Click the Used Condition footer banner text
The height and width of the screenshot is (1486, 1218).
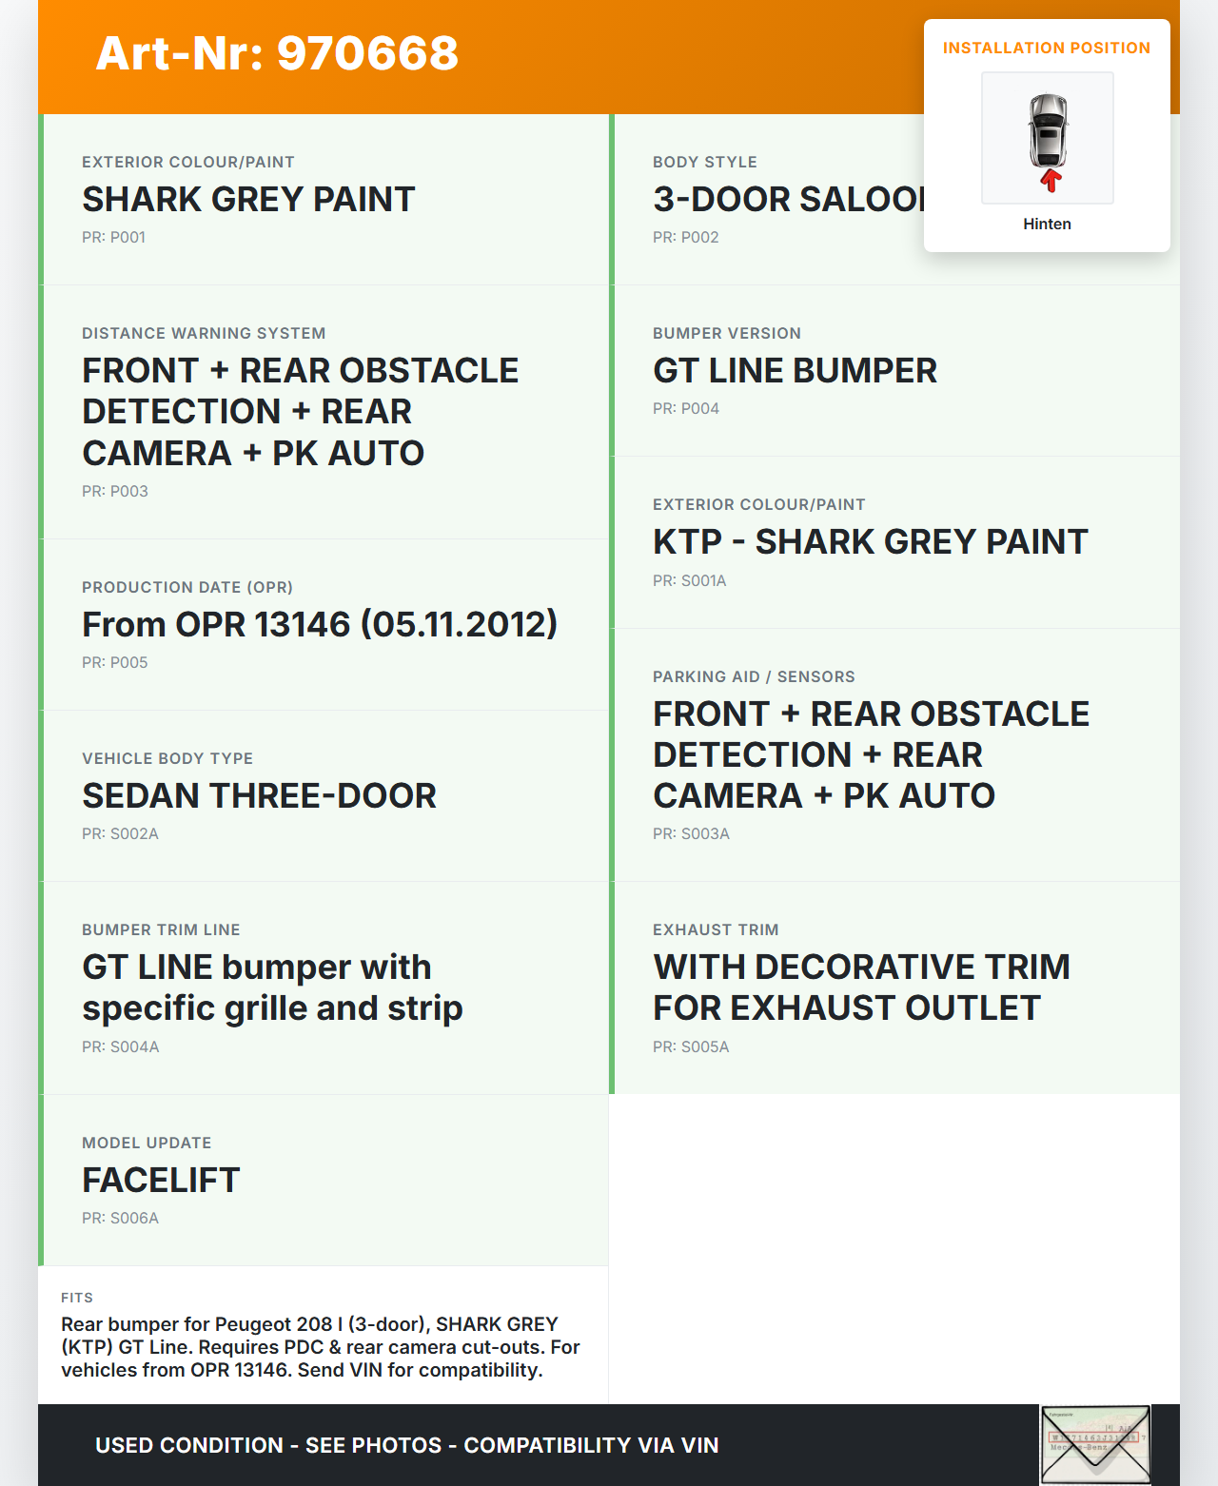point(406,1445)
